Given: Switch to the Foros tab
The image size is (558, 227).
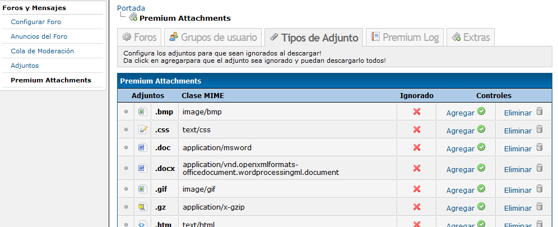Looking at the screenshot, I should pyautogui.click(x=139, y=38).
